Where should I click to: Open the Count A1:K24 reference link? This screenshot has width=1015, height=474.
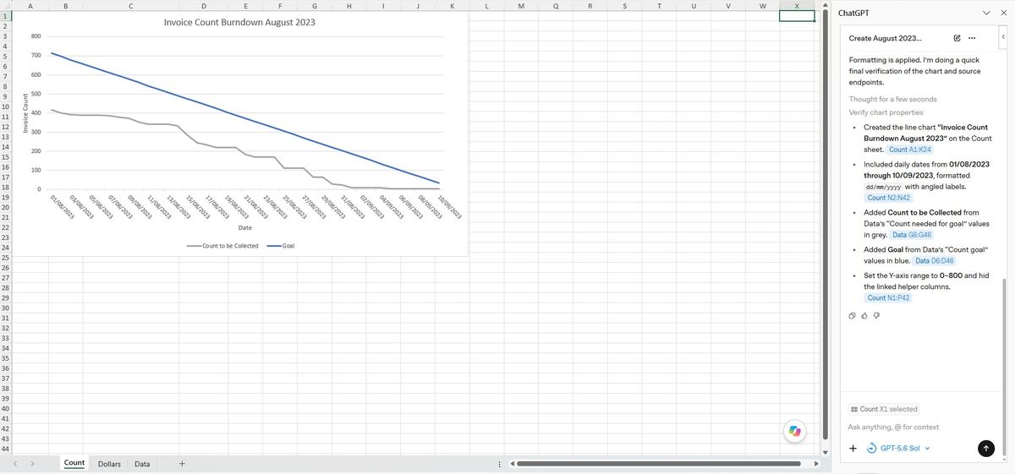pyautogui.click(x=909, y=150)
